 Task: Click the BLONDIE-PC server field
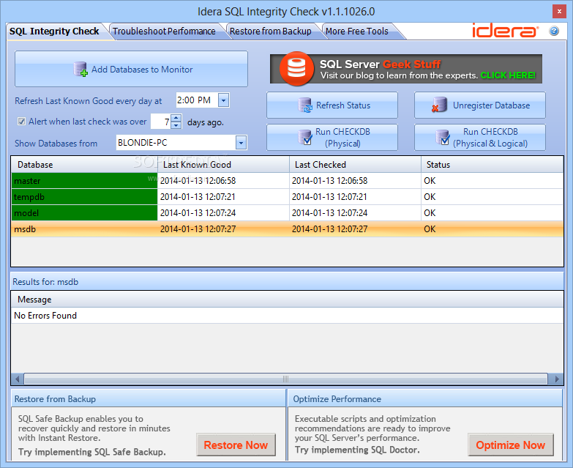(176, 143)
